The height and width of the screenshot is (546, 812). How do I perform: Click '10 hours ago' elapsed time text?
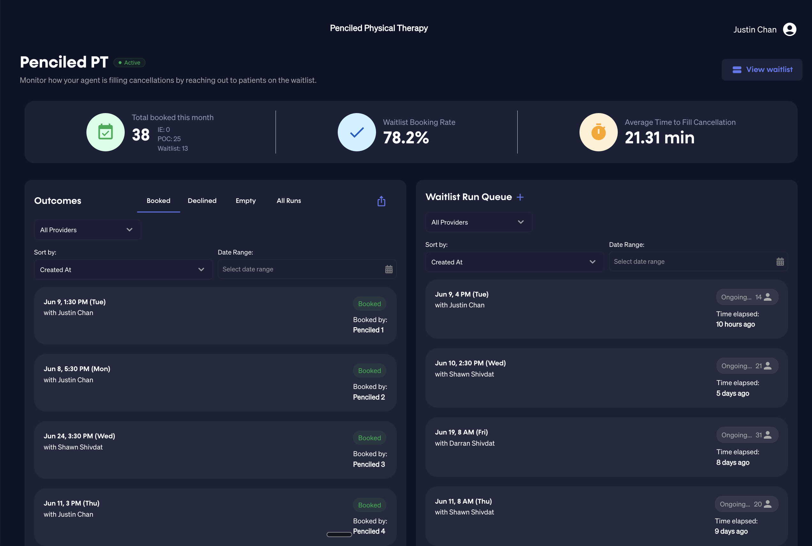coord(735,324)
